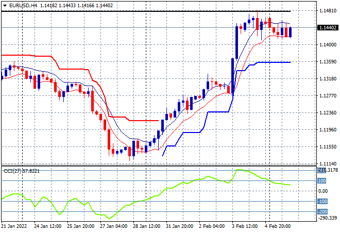This screenshot has width=340, height=232.
Task: Click the 27 Jan 04:00 time label
Action: 114,226
